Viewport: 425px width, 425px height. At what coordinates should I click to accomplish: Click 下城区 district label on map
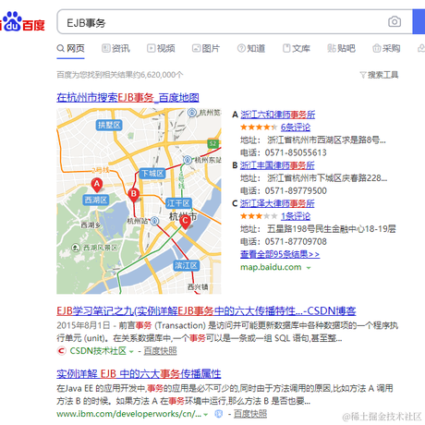tap(152, 174)
